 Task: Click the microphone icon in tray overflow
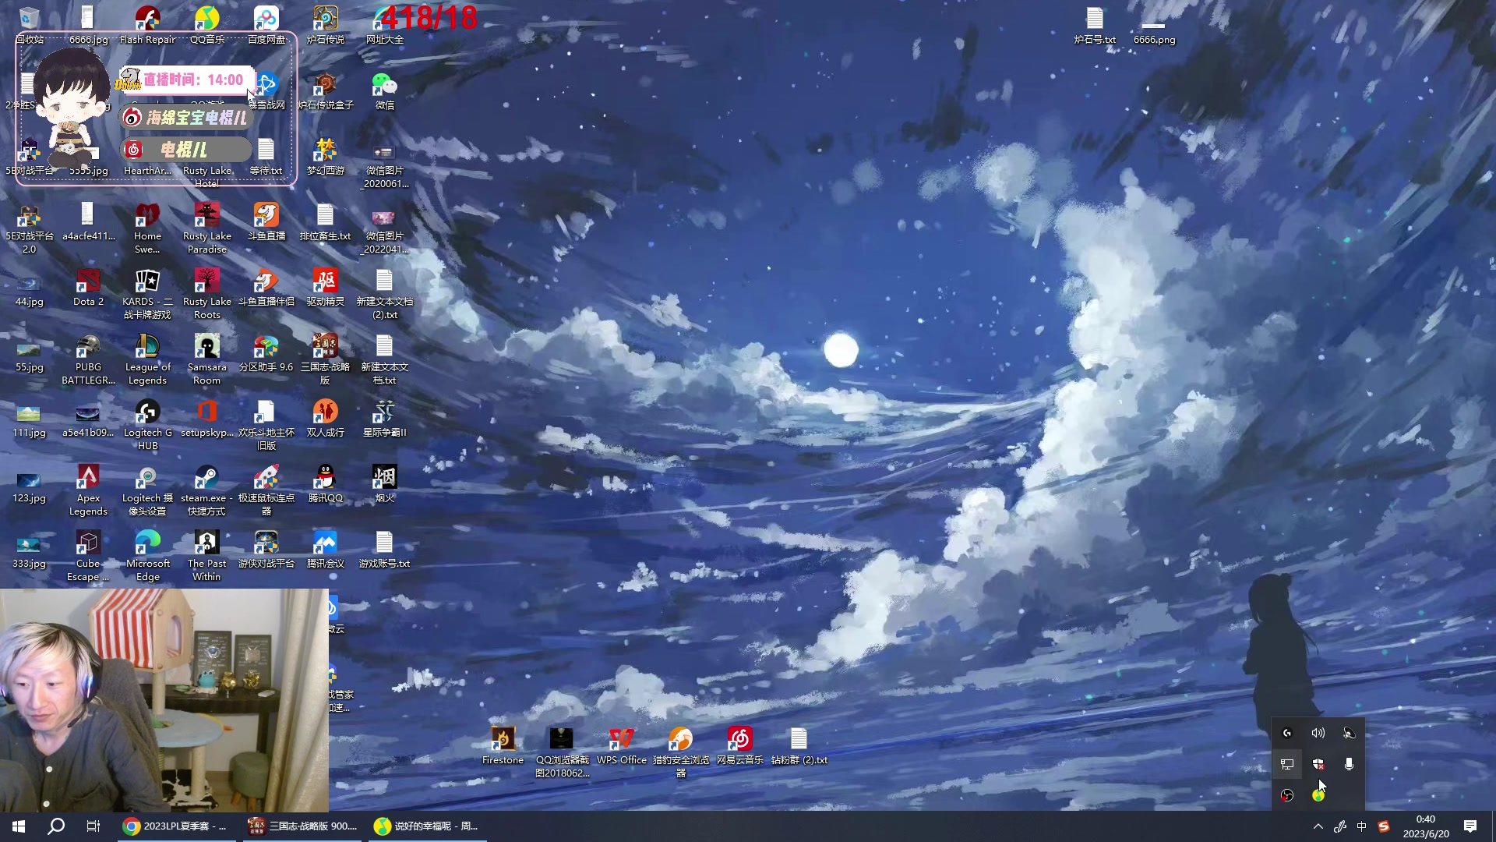[x=1349, y=764]
